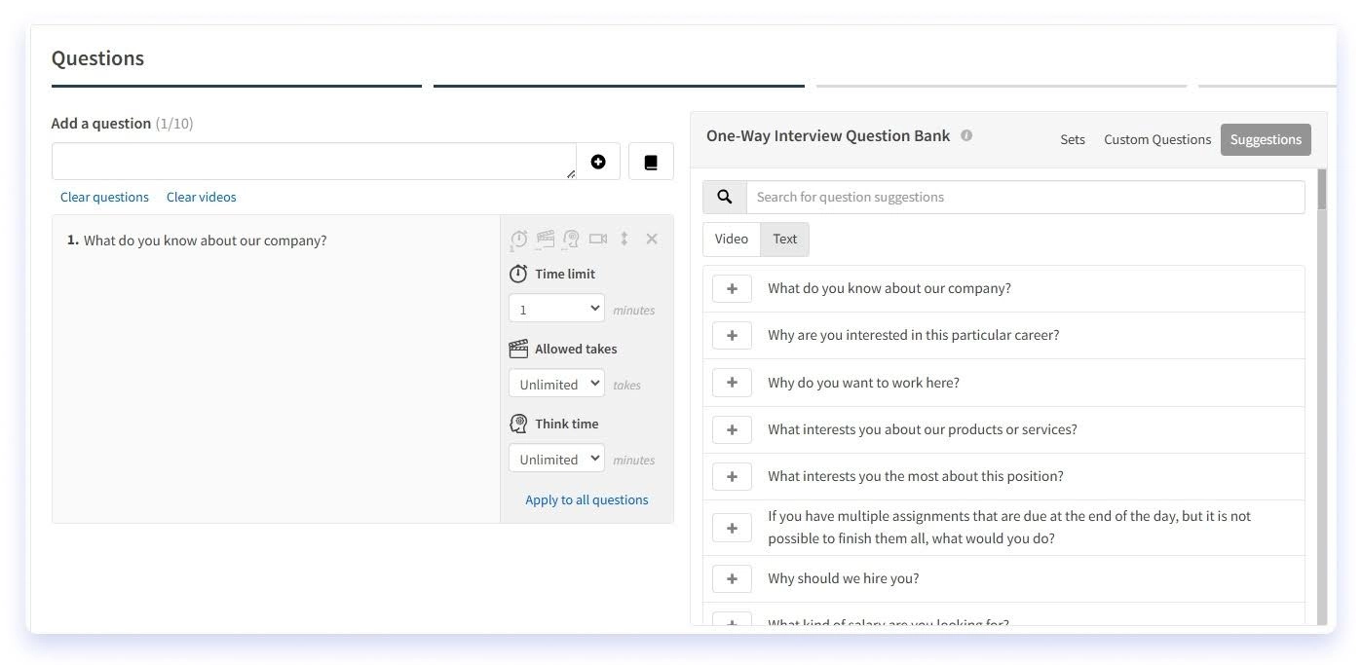Open the Think time dropdown
The image size is (1362, 665).
coord(556,459)
